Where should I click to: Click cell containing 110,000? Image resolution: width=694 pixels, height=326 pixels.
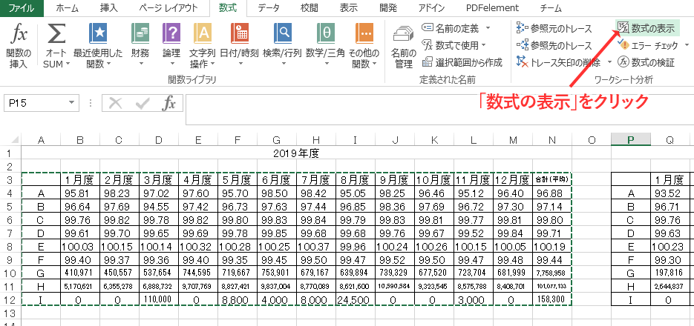point(158,299)
